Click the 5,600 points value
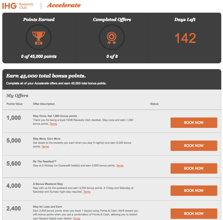Viewport: 223px width, 220px height. tap(14, 164)
